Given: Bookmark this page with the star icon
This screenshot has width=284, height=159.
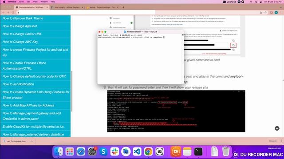Looking at the screenshot, I should tap(265, 12).
